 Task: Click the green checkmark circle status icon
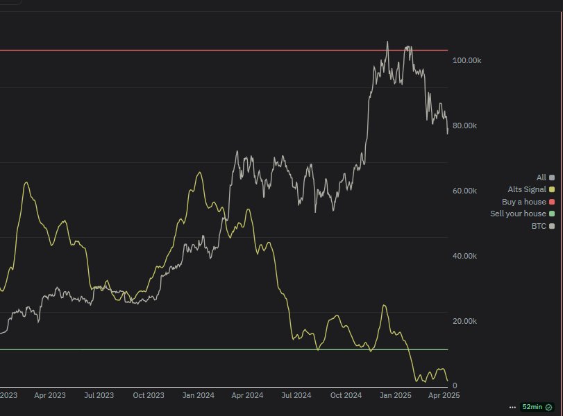(x=548, y=406)
